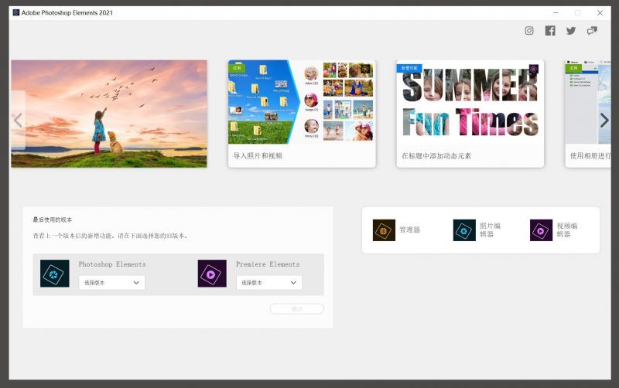Launch the Photo Editor (照片编辑器) icon
The width and height of the screenshot is (619, 388).
coord(464,230)
